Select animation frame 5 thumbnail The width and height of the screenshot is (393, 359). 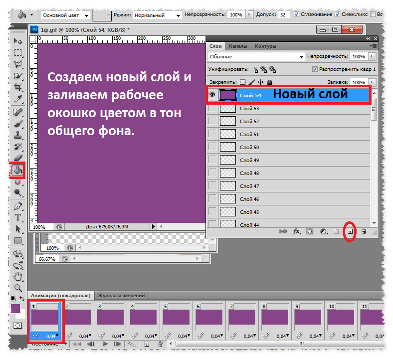point(176,316)
